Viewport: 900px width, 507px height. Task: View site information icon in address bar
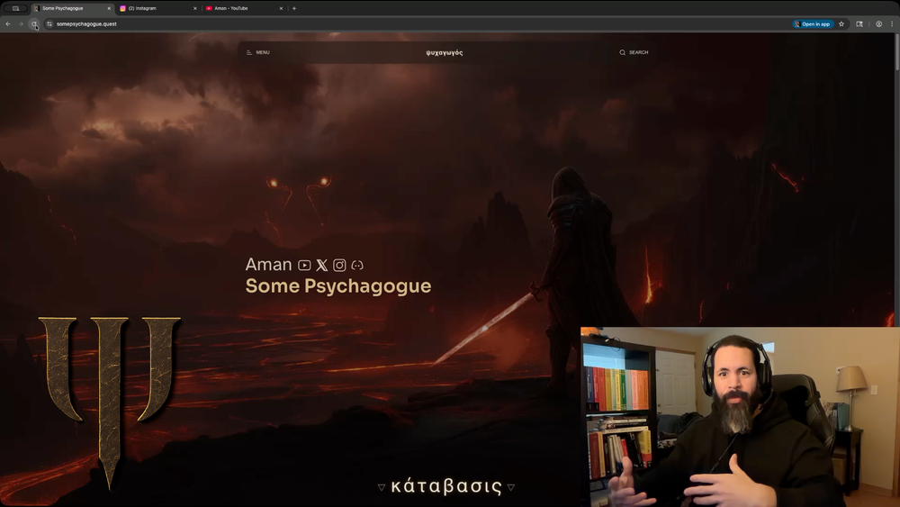point(49,24)
